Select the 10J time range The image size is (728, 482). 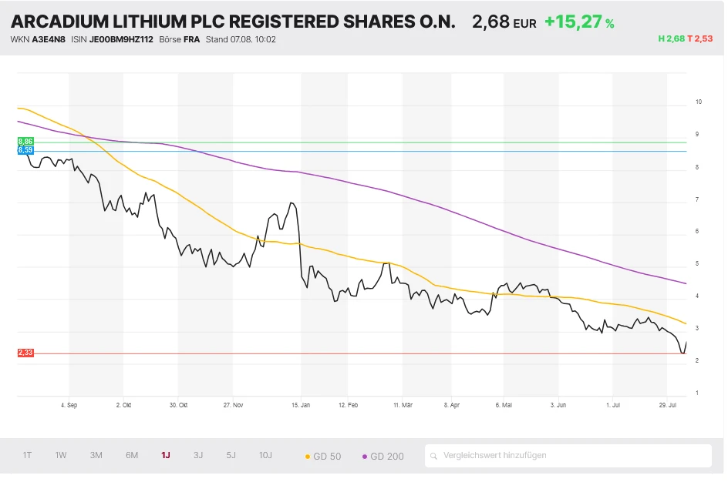tap(265, 455)
